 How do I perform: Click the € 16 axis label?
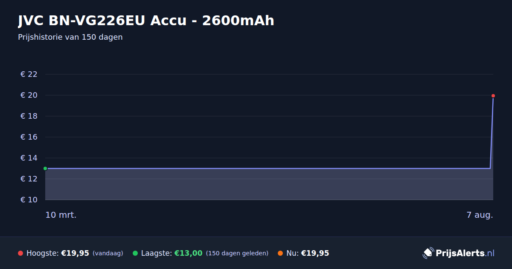[x=29, y=137]
